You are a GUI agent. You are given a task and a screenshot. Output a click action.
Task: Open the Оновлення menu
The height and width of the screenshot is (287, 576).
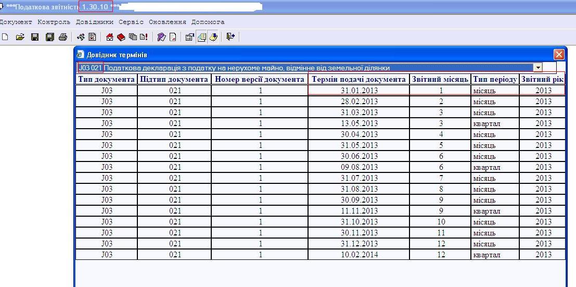point(167,22)
